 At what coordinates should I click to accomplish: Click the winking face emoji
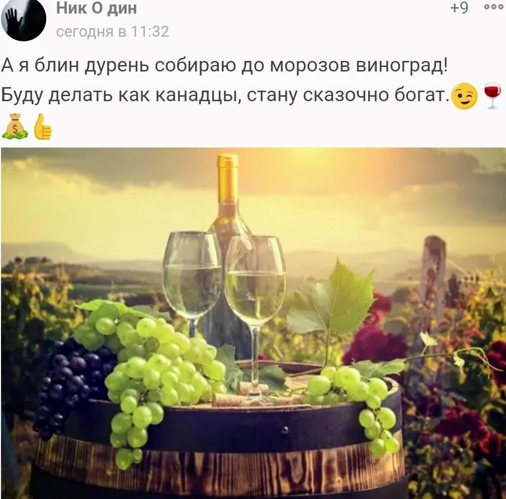(x=464, y=96)
